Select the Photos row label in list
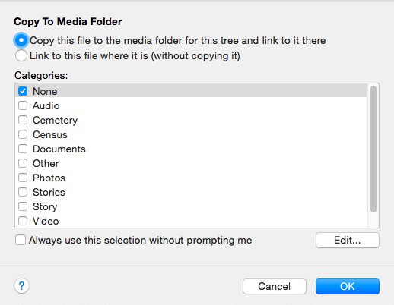This screenshot has height=305, width=394. pyautogui.click(x=49, y=178)
